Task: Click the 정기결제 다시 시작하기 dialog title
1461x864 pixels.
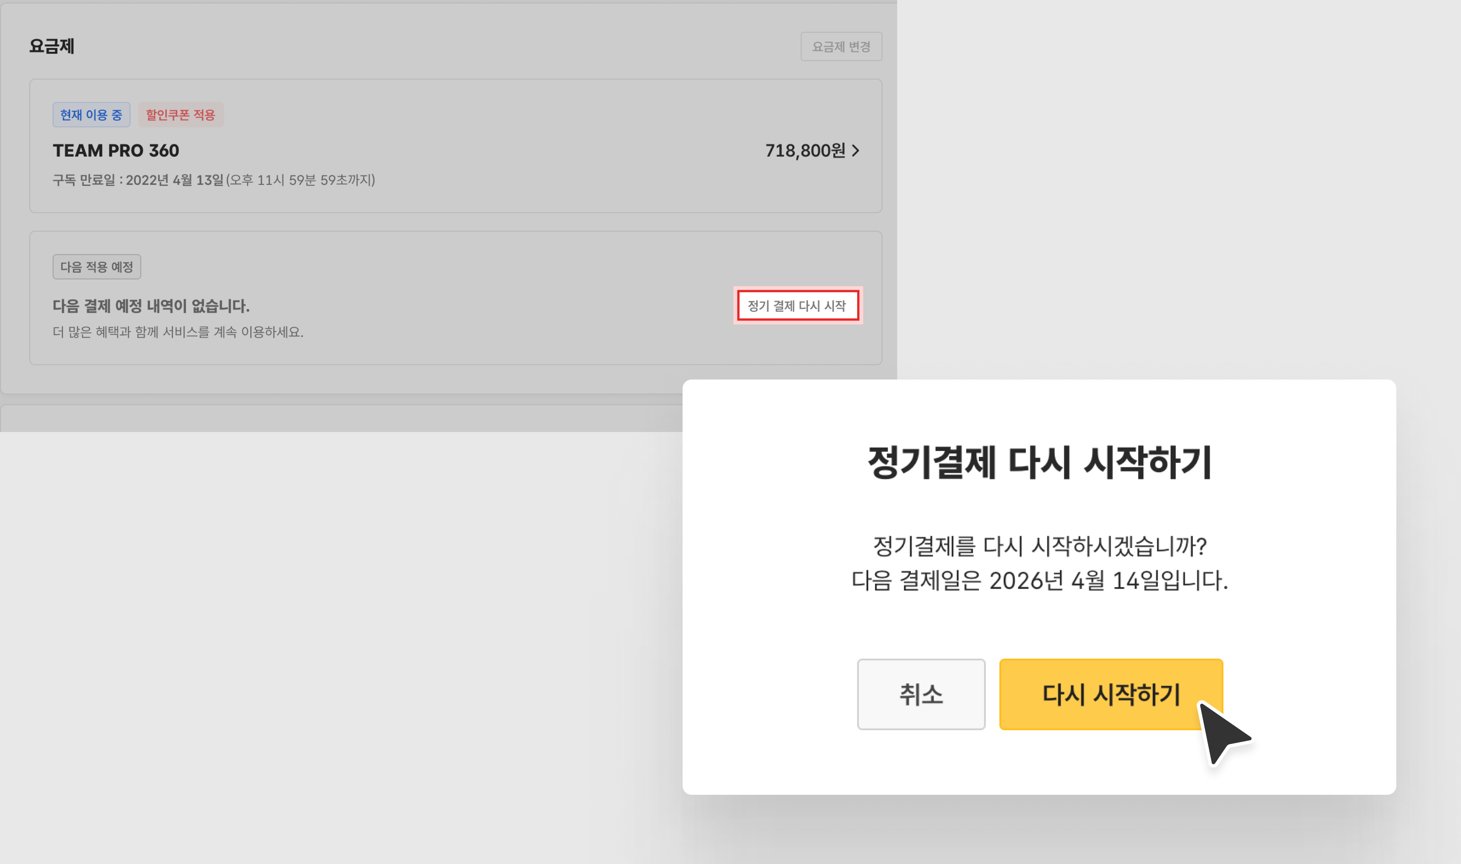Action: click(1039, 462)
